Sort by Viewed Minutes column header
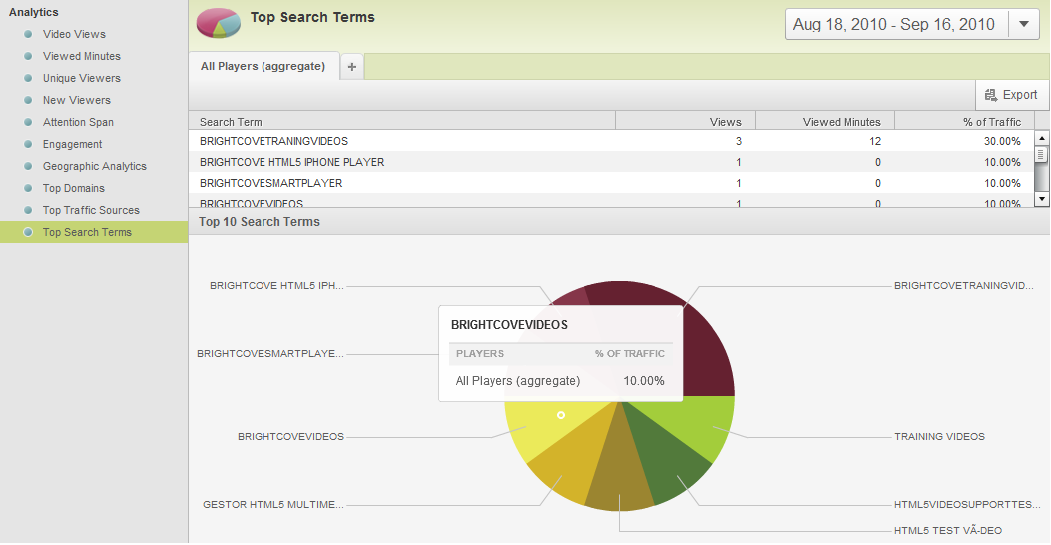Image resolution: width=1051 pixels, height=545 pixels. click(x=824, y=122)
